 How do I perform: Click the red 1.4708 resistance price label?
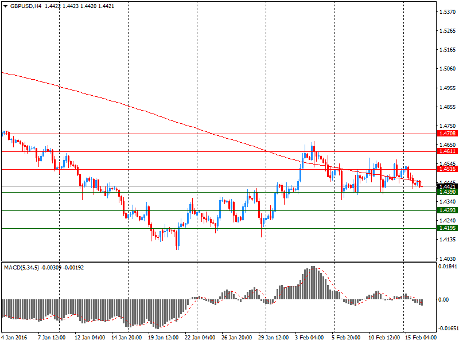(x=448, y=134)
